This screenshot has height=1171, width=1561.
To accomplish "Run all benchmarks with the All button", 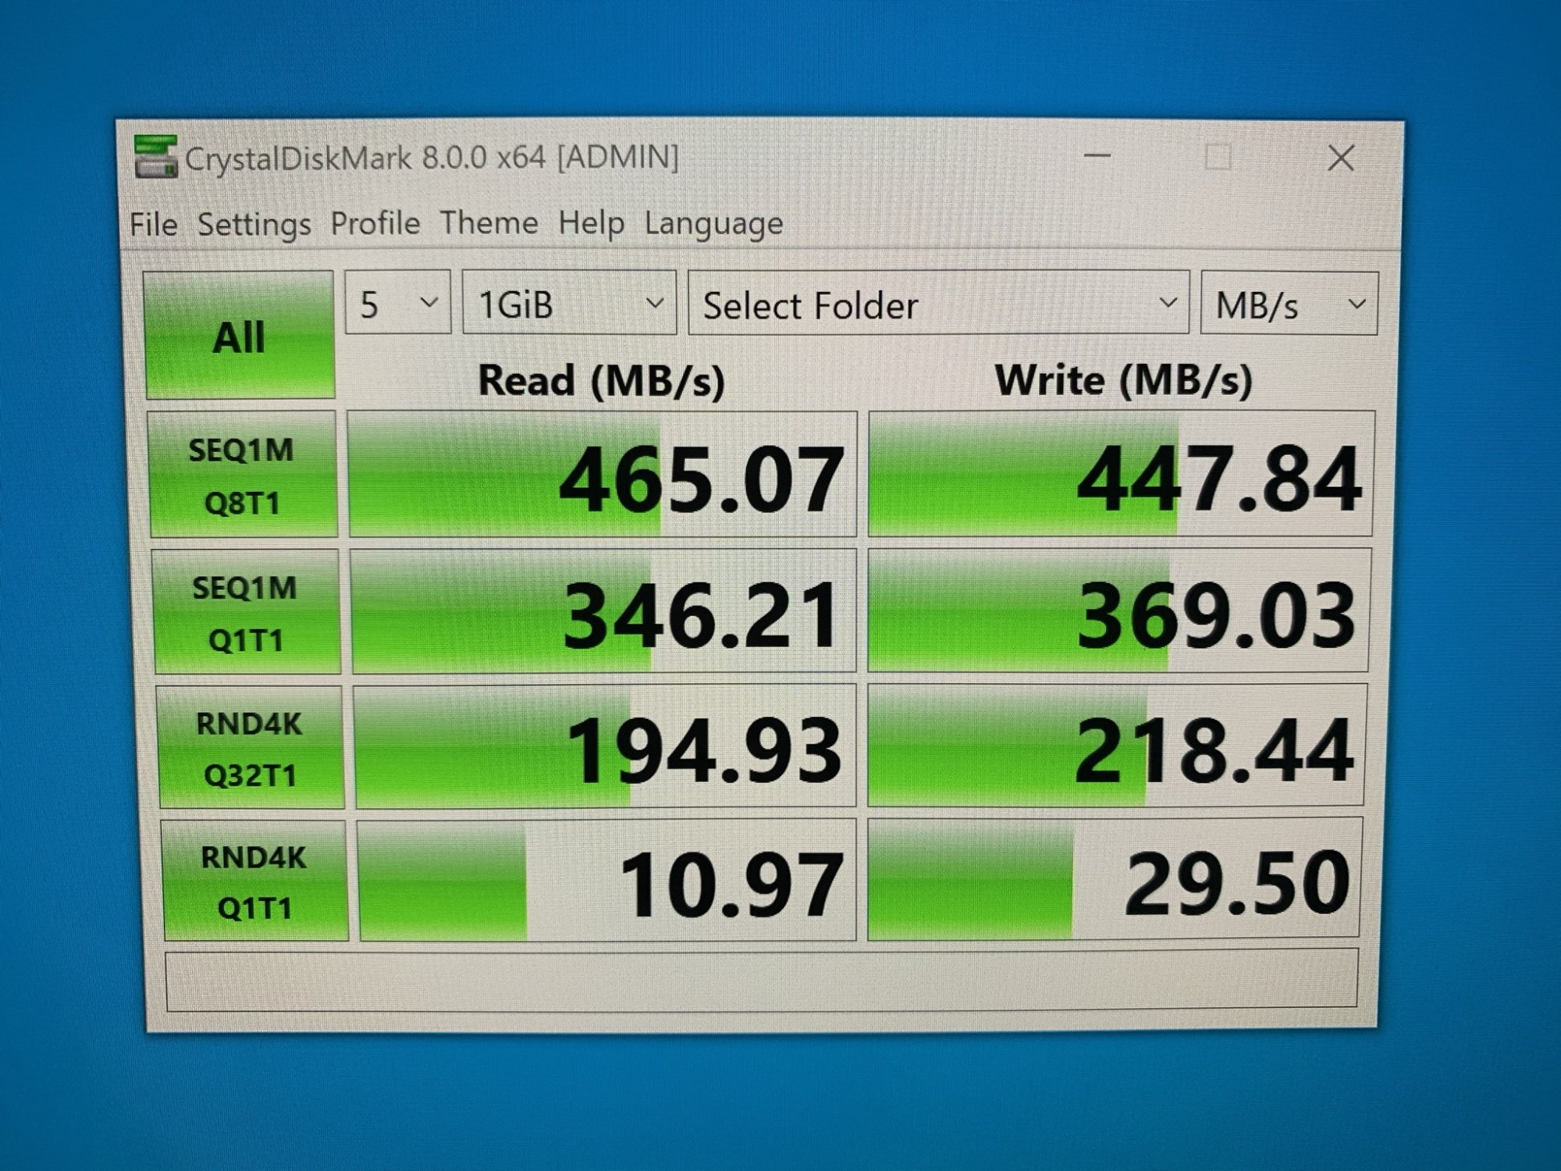I will (240, 336).
